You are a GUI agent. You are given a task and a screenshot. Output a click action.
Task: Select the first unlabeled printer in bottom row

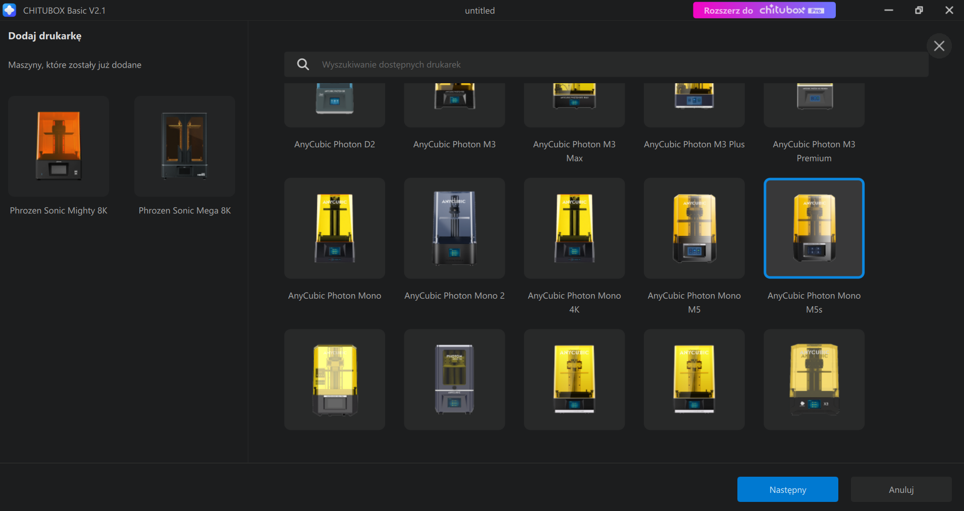[335, 379]
